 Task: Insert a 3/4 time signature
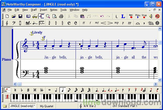pyautogui.click(x=49, y=23)
